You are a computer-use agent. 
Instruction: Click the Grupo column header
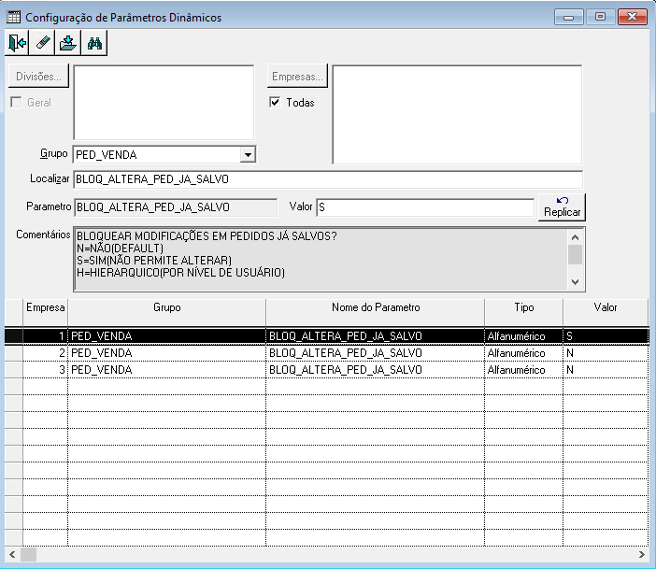167,312
